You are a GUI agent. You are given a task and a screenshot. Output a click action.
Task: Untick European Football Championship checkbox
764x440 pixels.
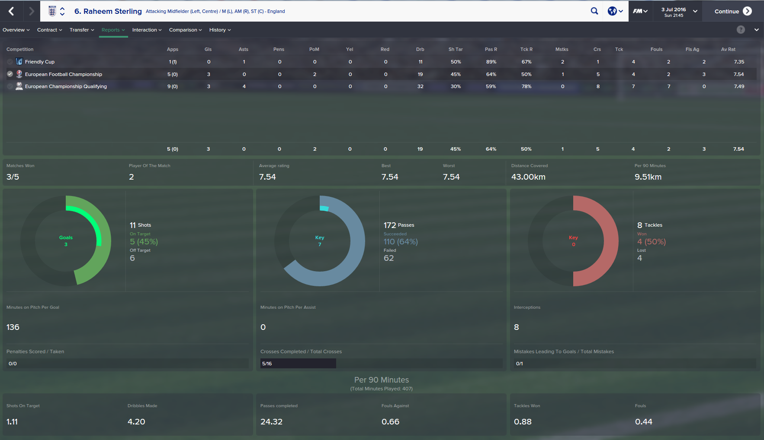tap(10, 74)
